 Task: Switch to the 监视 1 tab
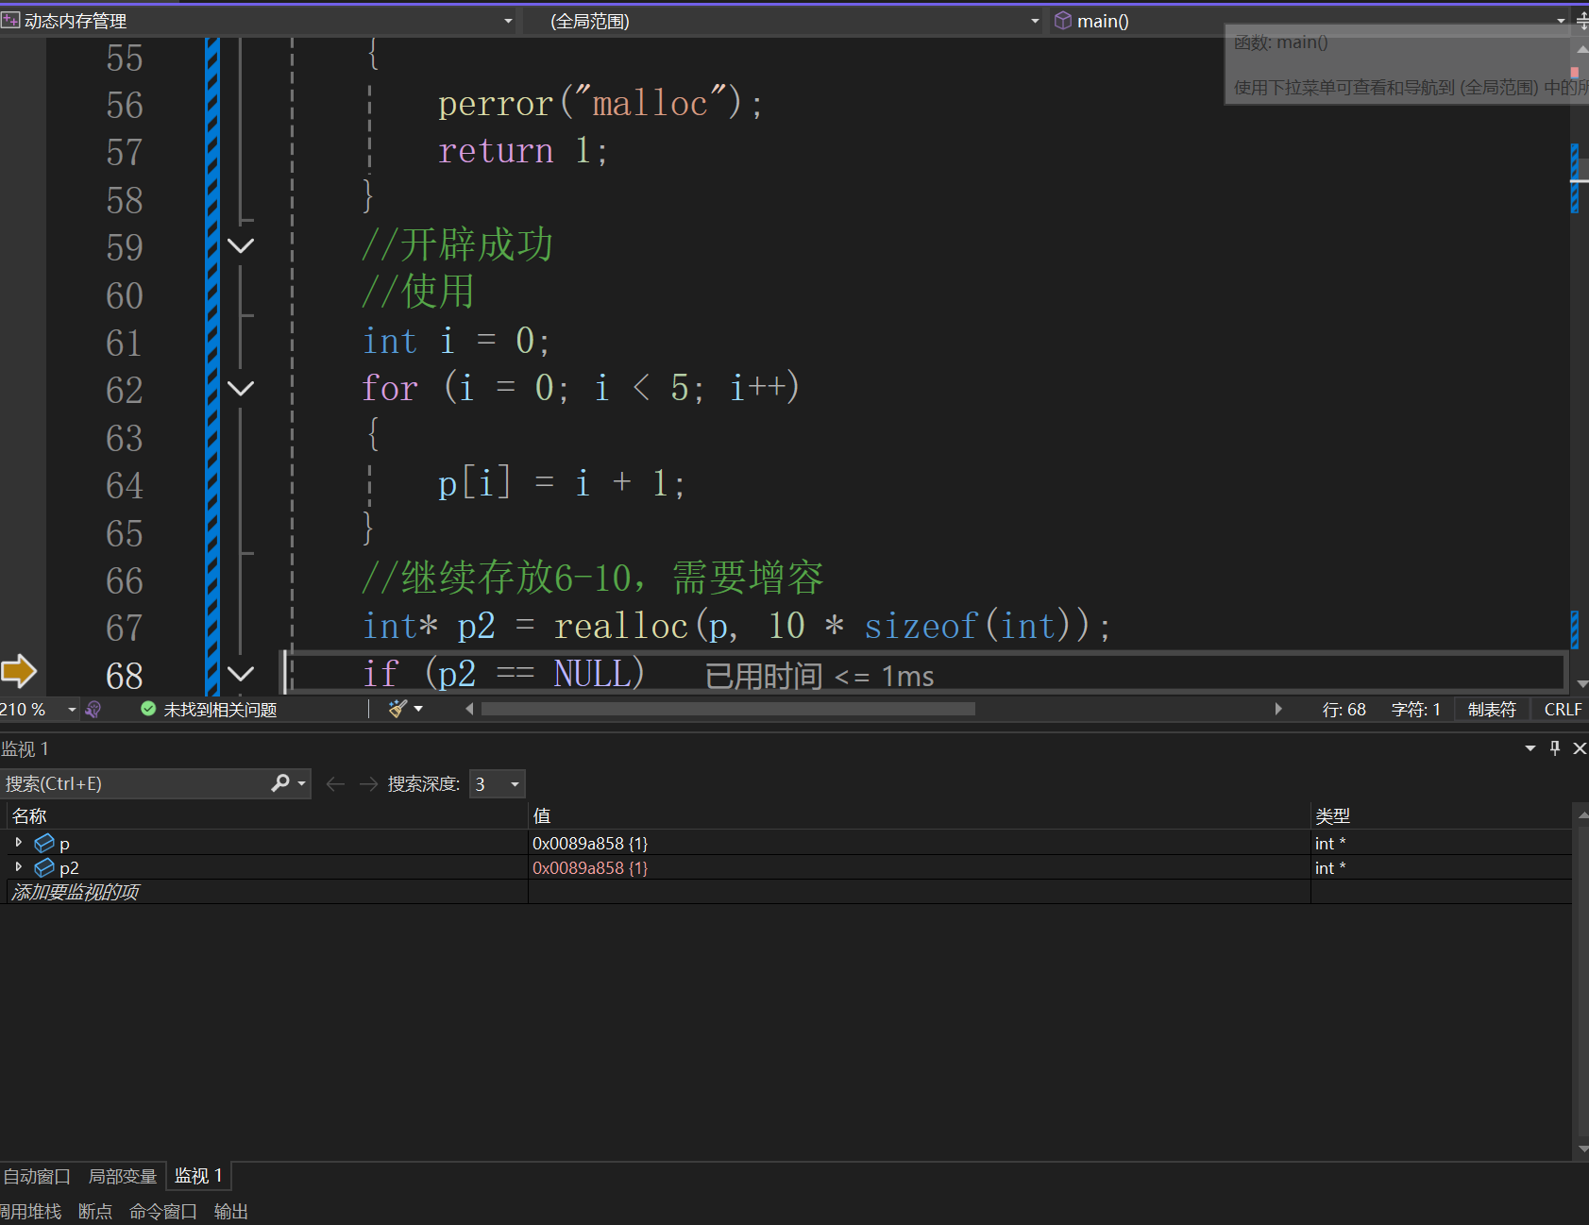point(198,1175)
